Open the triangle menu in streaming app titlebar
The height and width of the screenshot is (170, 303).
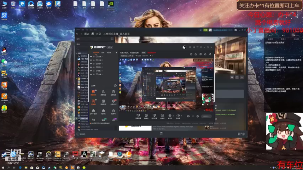point(197,47)
